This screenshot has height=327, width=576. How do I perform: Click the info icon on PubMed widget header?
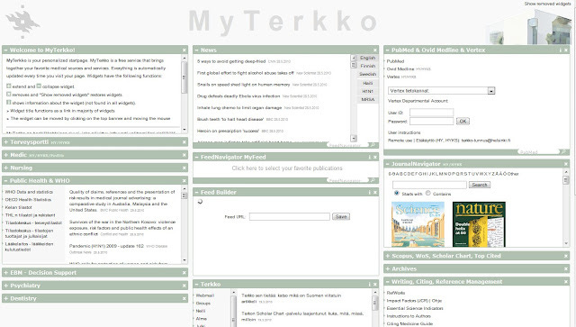[560, 50]
